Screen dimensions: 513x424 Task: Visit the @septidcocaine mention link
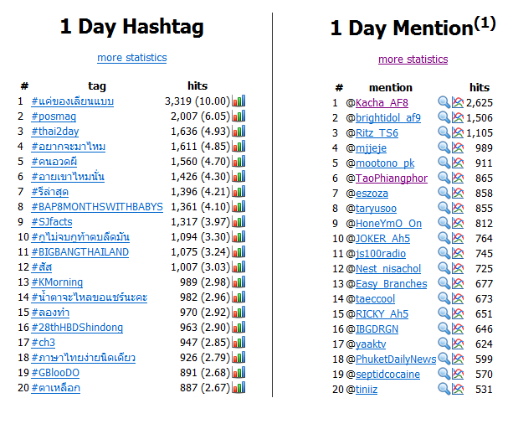click(387, 374)
